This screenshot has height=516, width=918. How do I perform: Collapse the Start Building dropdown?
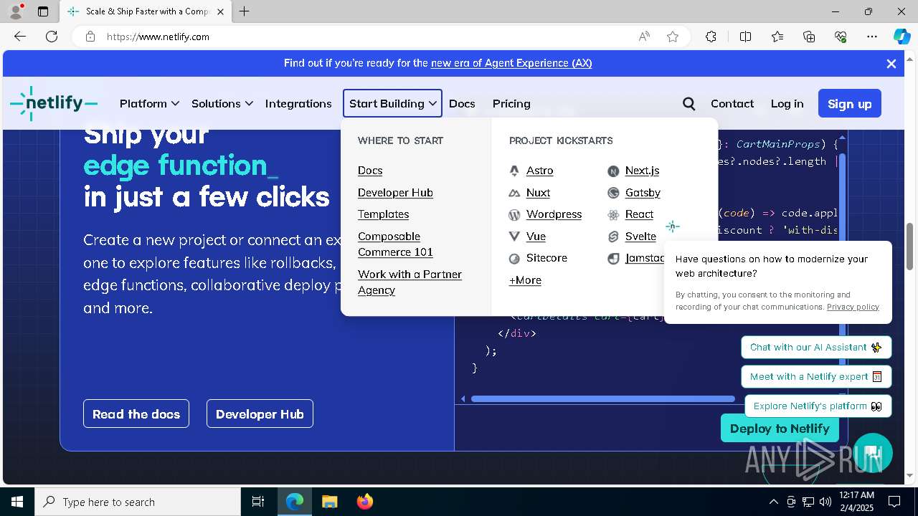click(x=392, y=104)
